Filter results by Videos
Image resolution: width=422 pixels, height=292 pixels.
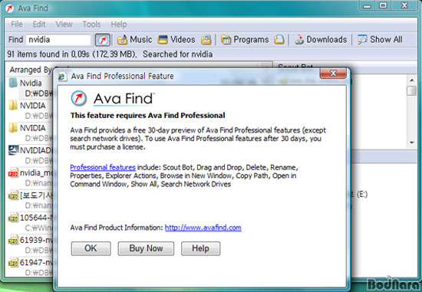pos(176,40)
